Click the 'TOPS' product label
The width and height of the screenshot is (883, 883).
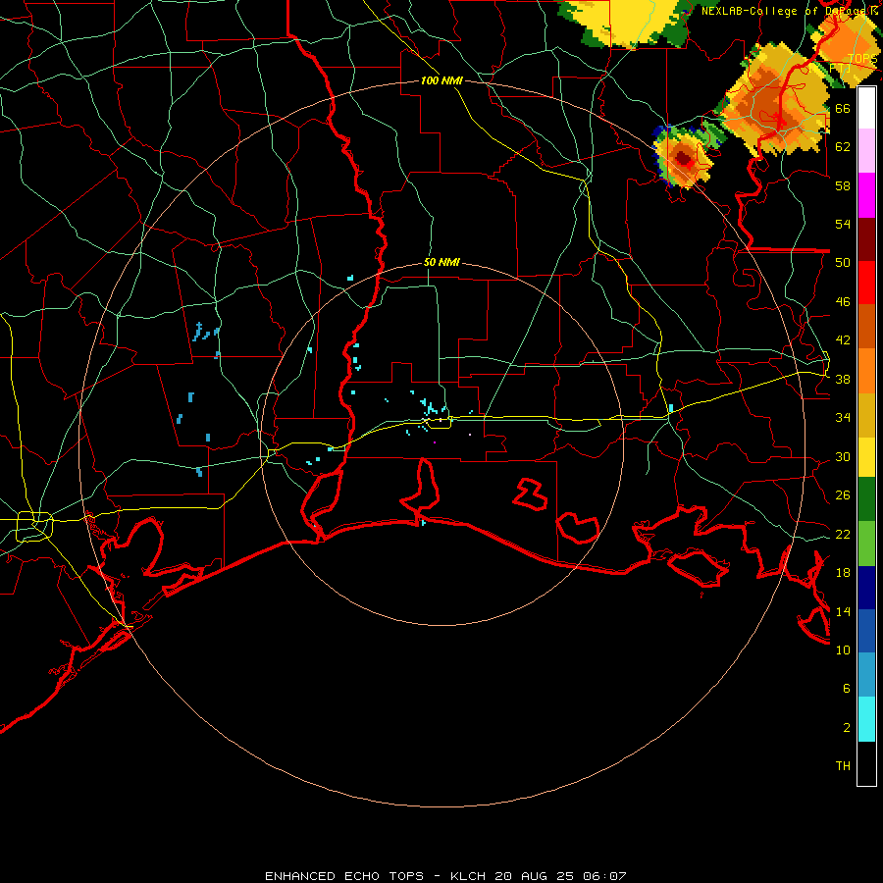pyautogui.click(x=862, y=59)
